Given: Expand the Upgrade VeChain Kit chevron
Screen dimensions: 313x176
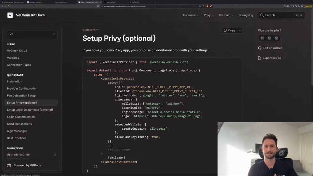Looking at the screenshot, I should pos(55,155).
